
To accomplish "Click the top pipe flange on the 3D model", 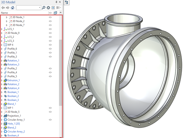I will 124,19.
